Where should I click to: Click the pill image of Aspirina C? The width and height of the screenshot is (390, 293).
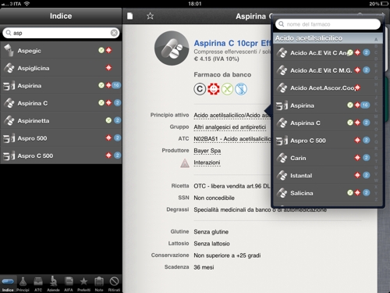[172, 48]
